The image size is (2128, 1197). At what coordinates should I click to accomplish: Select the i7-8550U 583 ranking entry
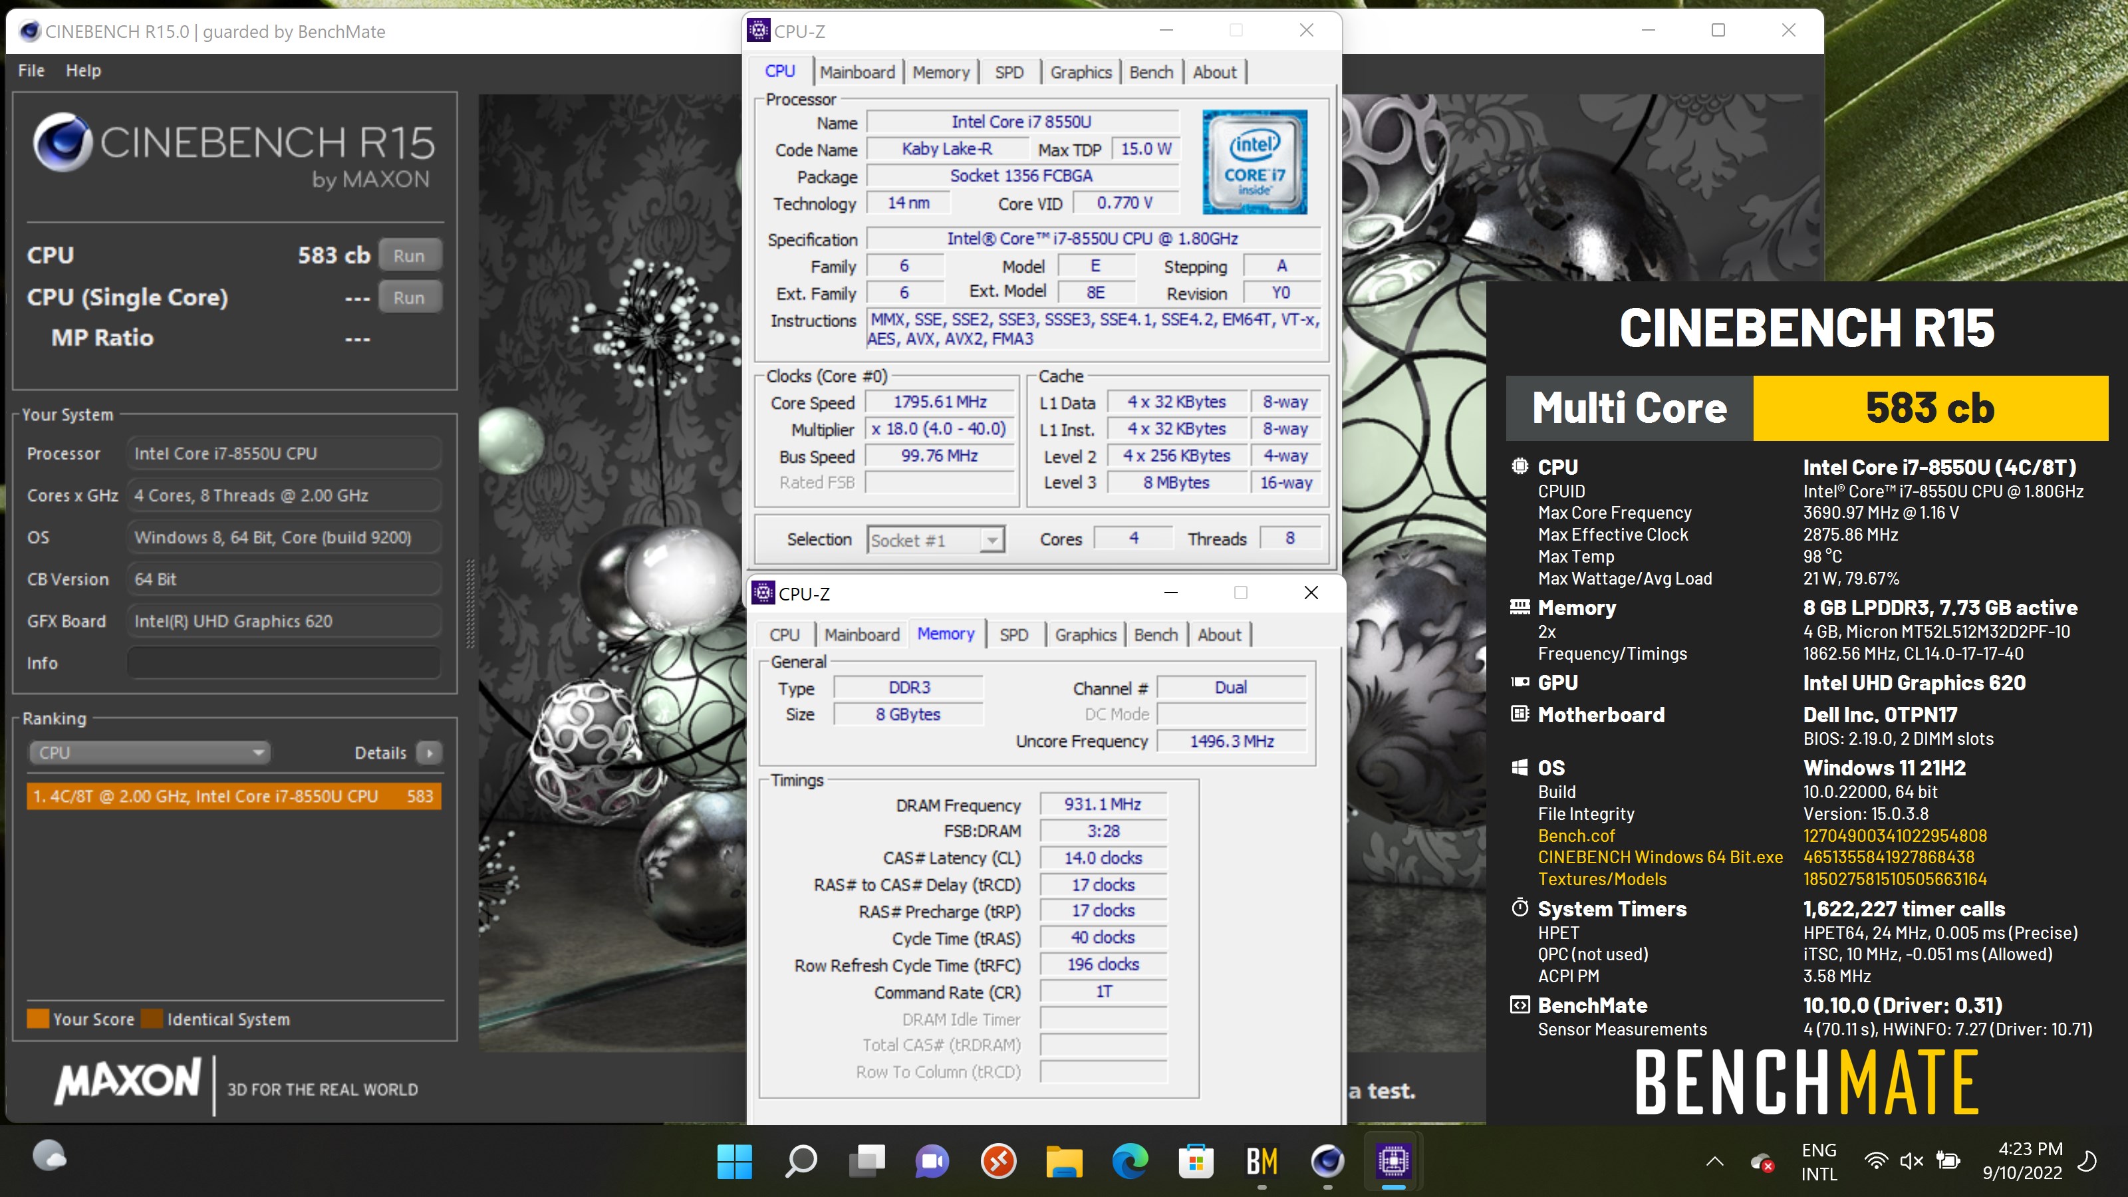click(234, 797)
